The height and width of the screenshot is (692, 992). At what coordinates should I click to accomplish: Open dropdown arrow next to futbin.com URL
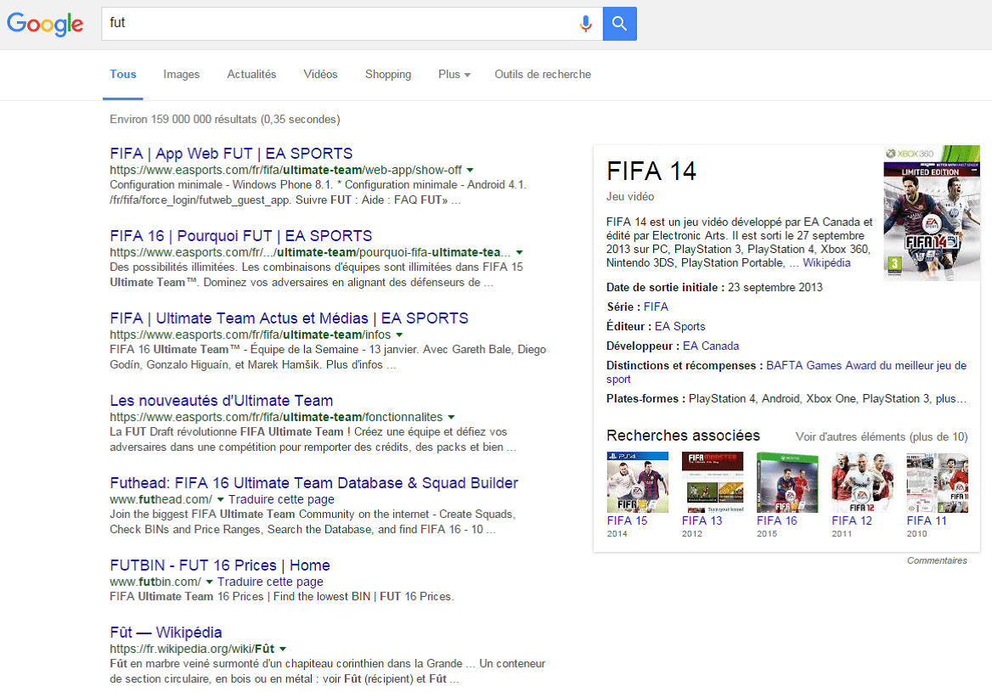point(210,582)
